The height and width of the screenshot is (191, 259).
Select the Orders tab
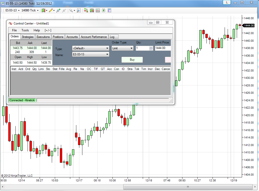(x=15, y=36)
